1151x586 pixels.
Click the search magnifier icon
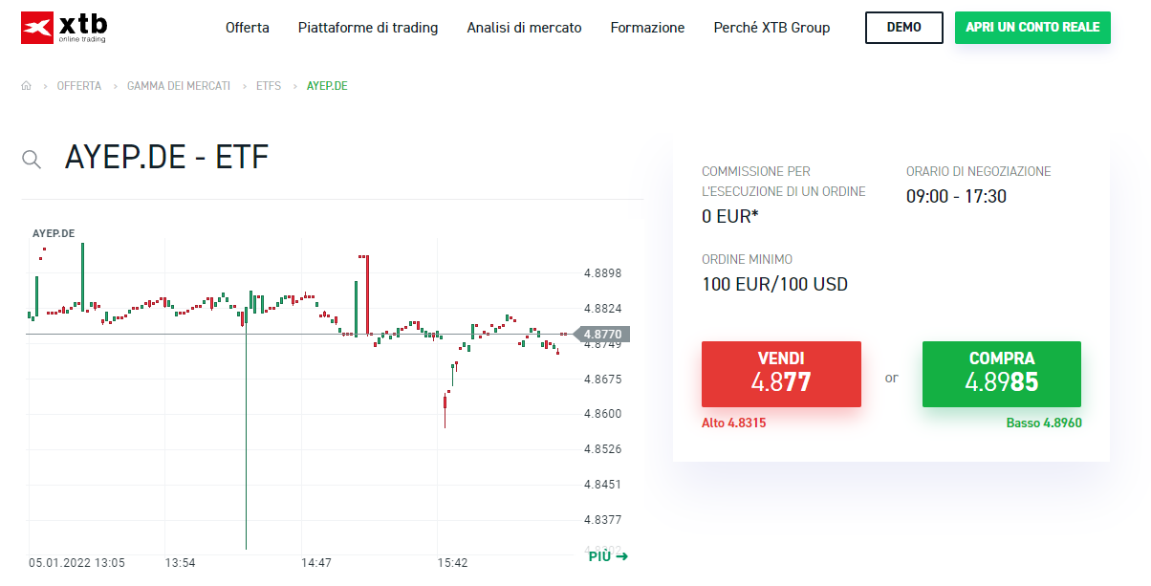[32, 160]
